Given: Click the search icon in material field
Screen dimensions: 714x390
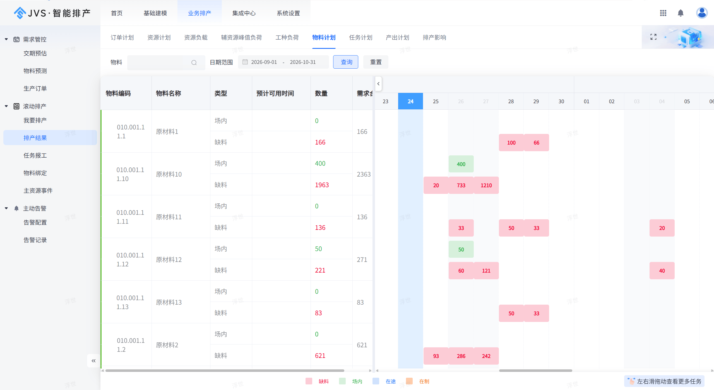Looking at the screenshot, I should pos(194,62).
